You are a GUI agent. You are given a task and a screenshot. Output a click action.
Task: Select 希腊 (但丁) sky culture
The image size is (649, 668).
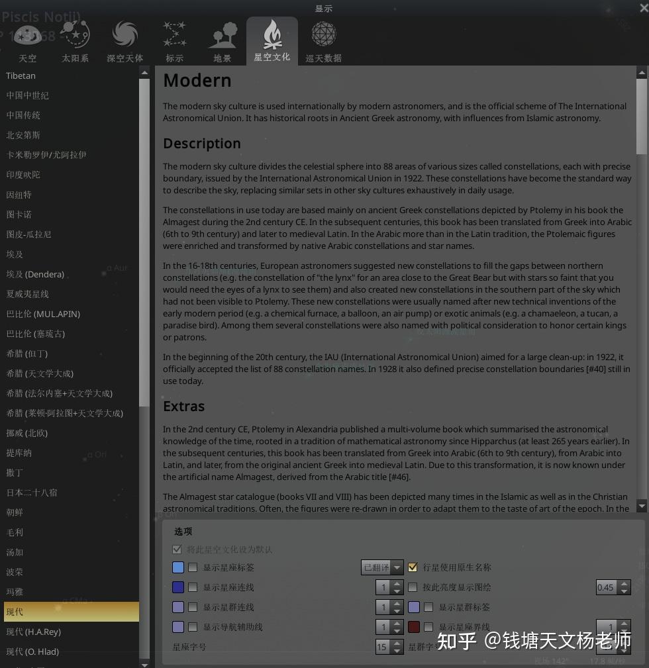click(71, 354)
